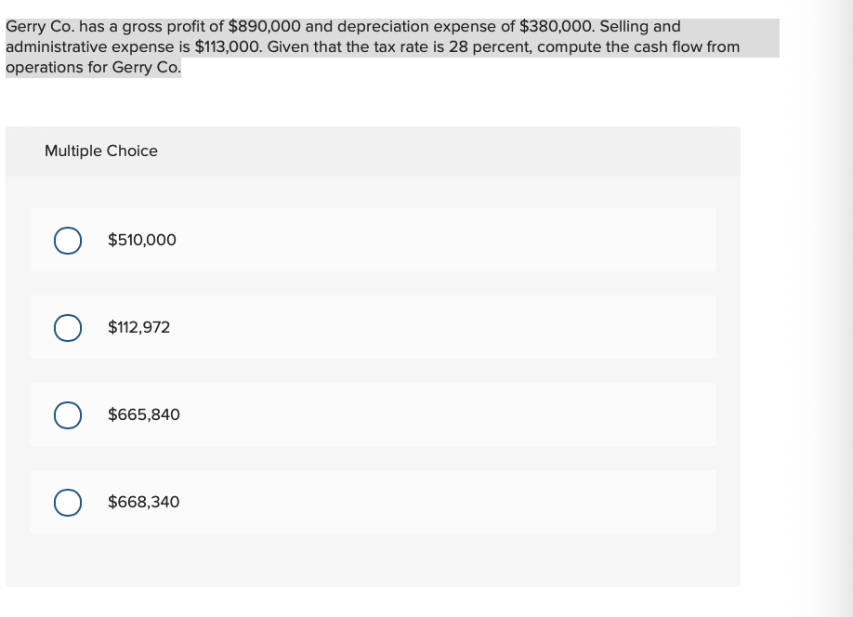
Task: Select the $668,340 radio button
Action: click(x=66, y=503)
